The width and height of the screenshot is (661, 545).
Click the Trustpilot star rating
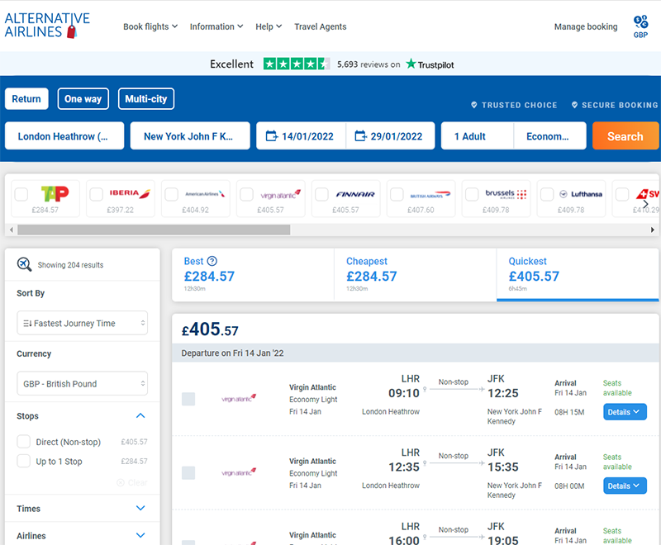[296, 64]
